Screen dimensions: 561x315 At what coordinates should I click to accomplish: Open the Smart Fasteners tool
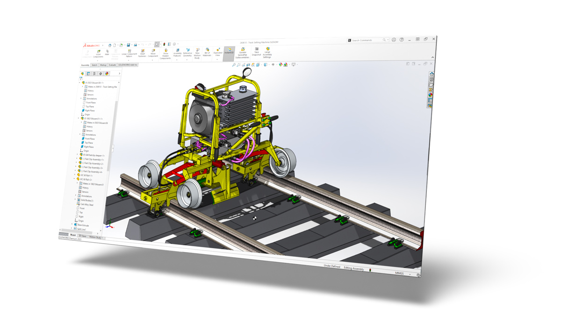[142, 53]
